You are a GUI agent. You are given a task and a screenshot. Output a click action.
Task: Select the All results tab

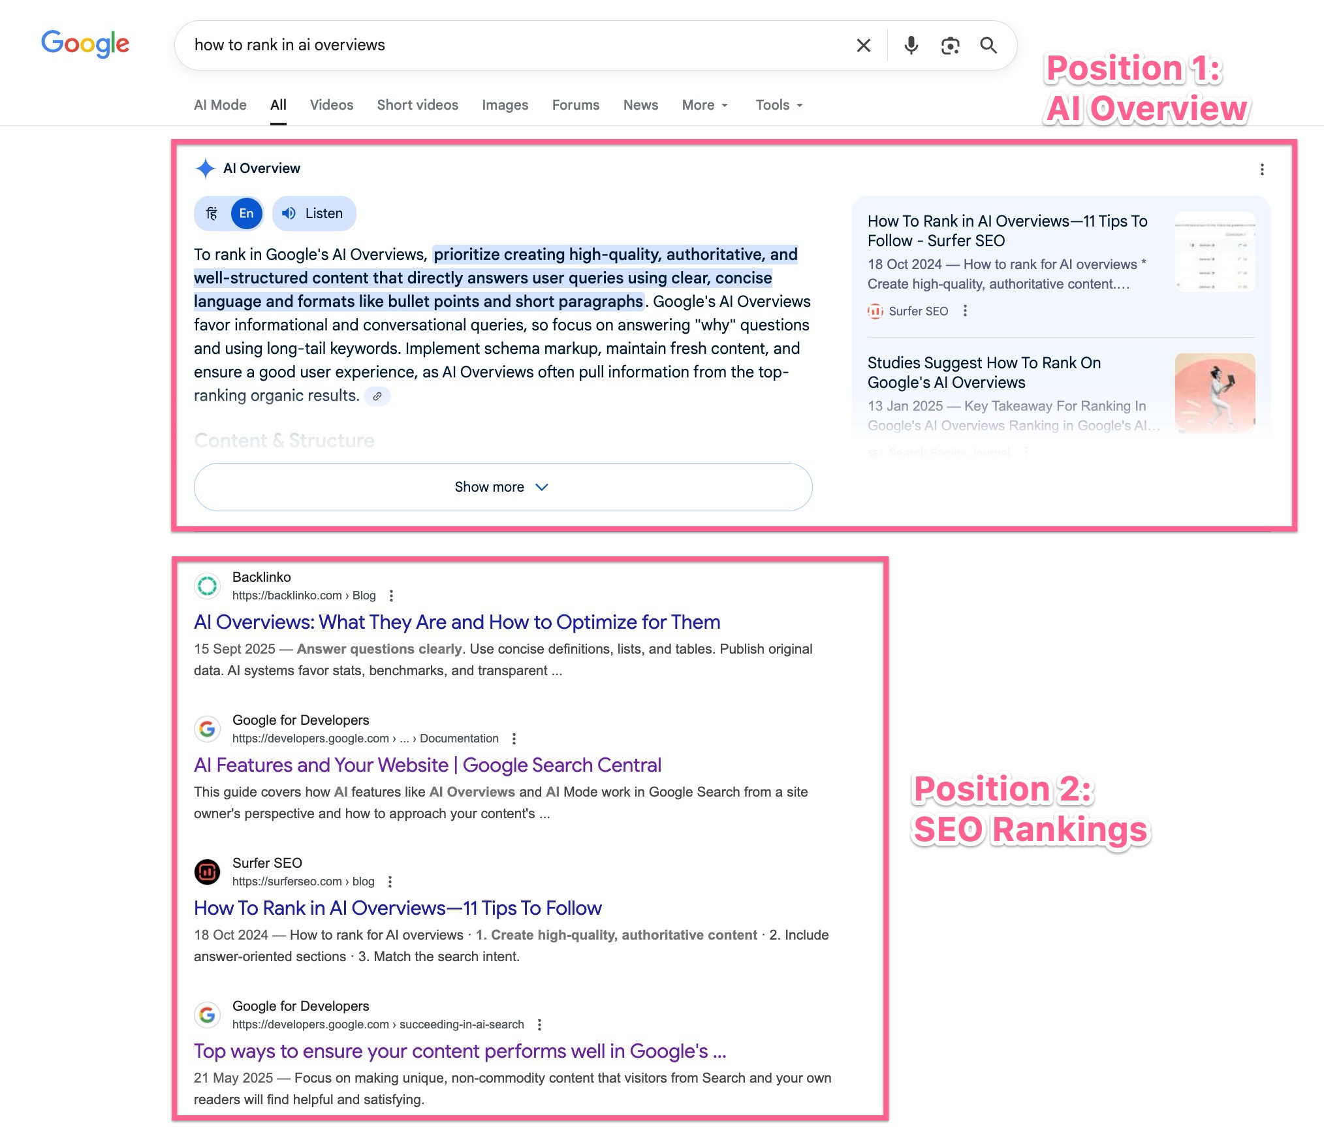pos(278,105)
